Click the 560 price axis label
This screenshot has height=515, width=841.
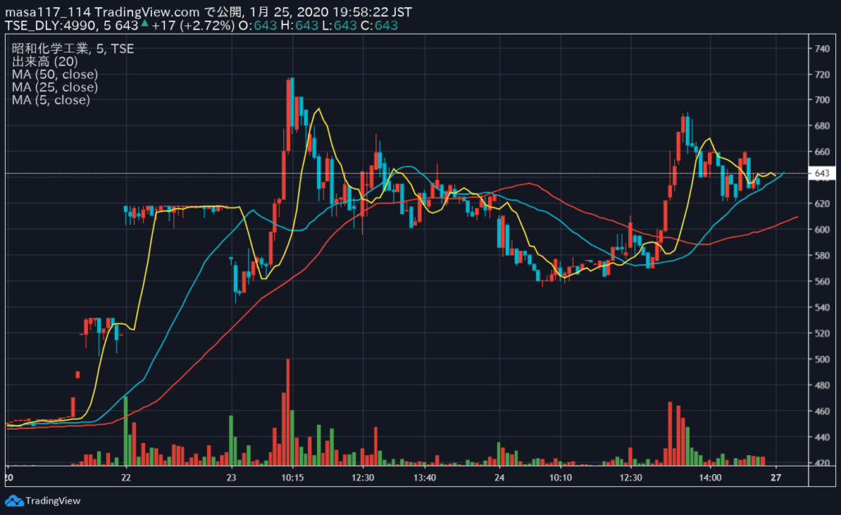click(x=821, y=281)
